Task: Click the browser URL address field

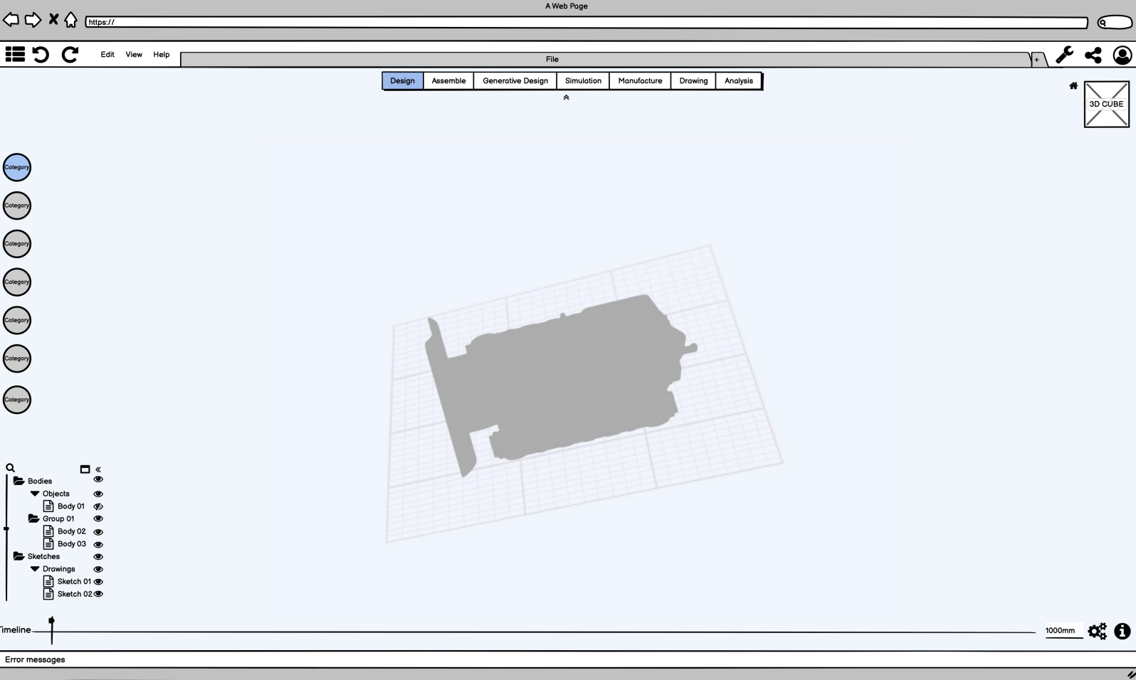Action: [x=587, y=22]
